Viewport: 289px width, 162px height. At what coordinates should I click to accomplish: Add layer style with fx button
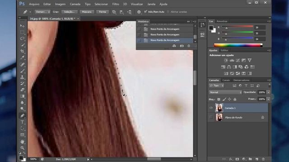(231, 159)
